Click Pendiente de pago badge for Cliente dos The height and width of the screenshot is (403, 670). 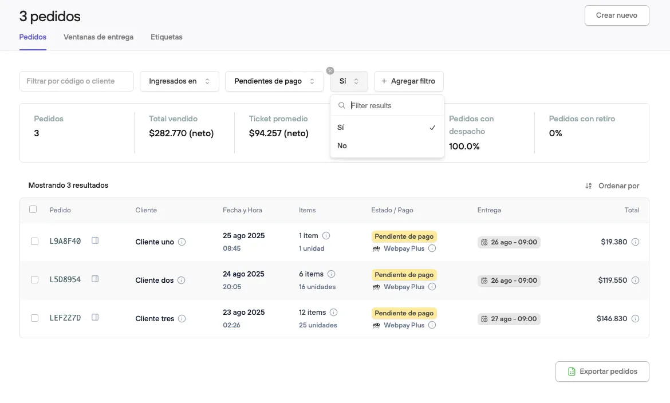pyautogui.click(x=404, y=275)
